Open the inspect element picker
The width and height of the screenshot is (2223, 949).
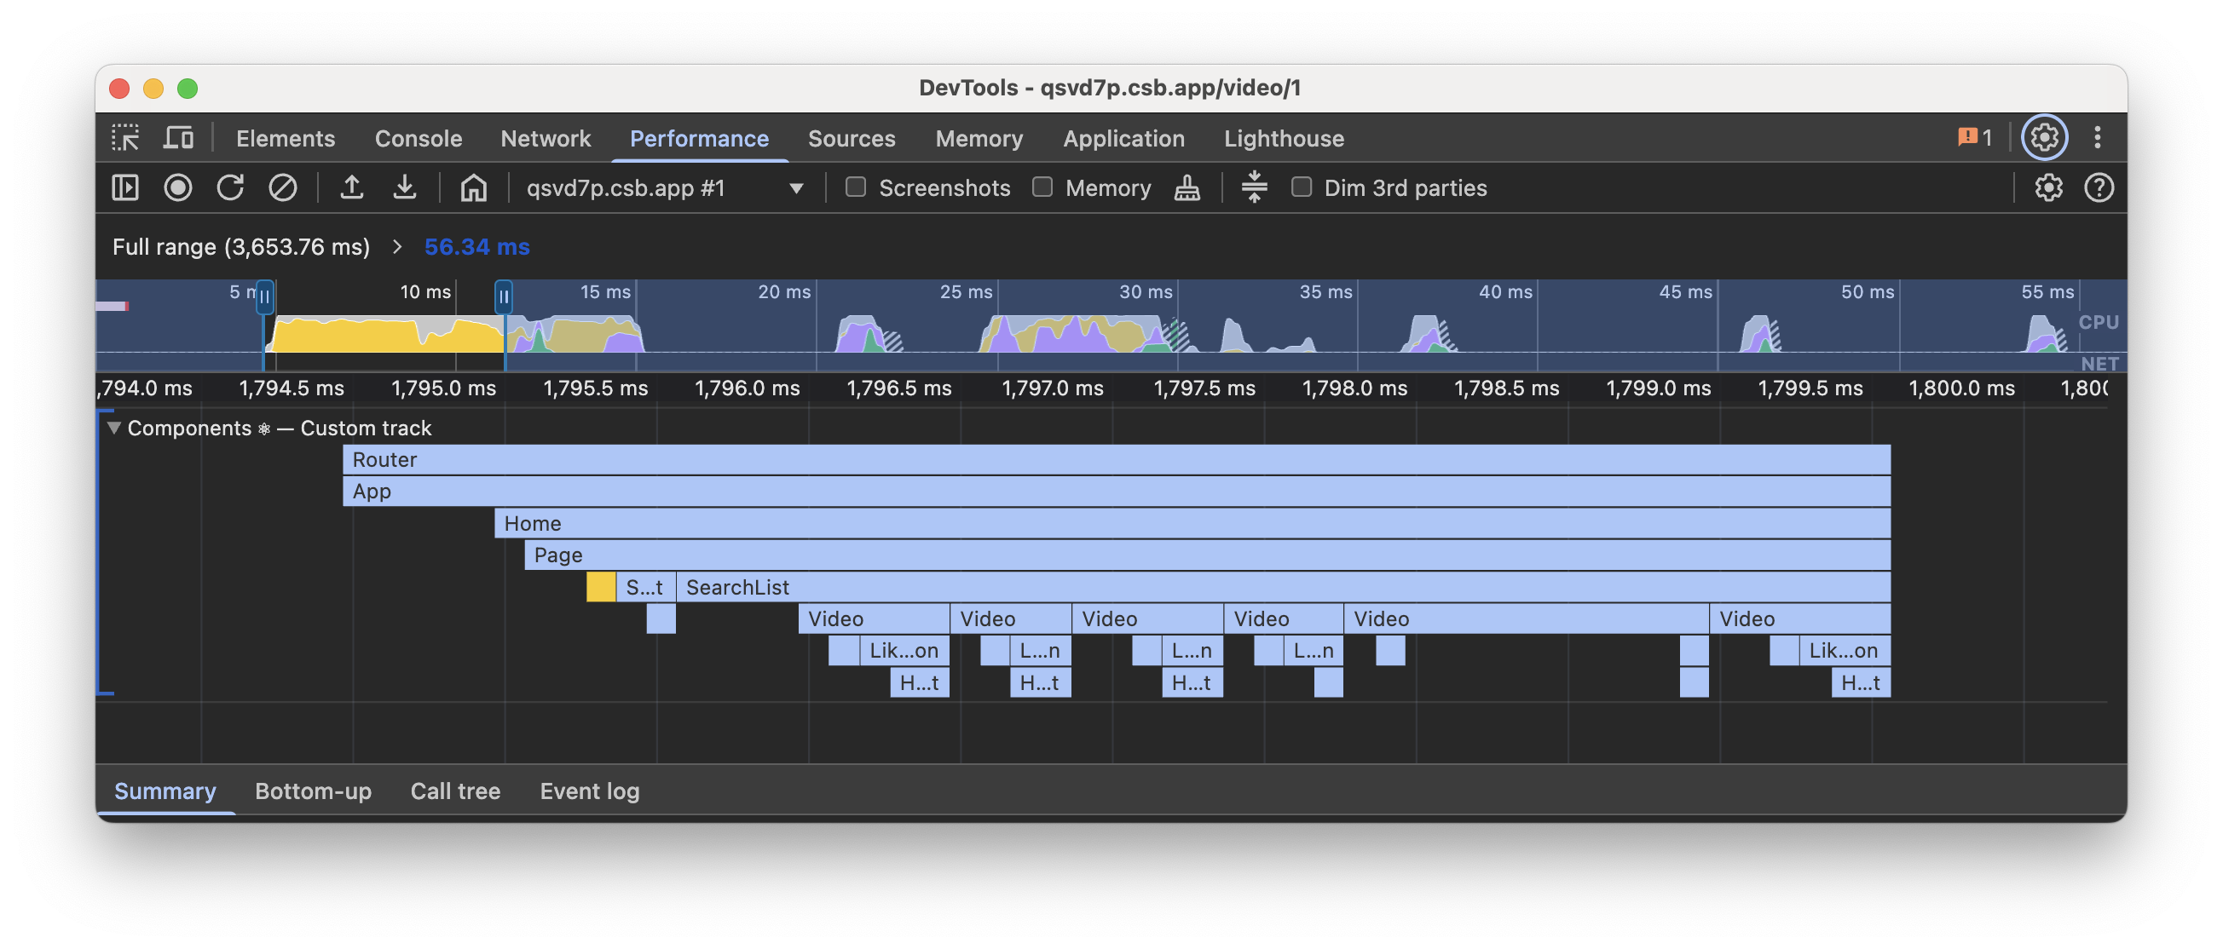point(125,138)
